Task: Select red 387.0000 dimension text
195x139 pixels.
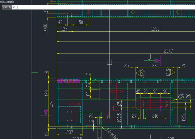Action: point(75,104)
